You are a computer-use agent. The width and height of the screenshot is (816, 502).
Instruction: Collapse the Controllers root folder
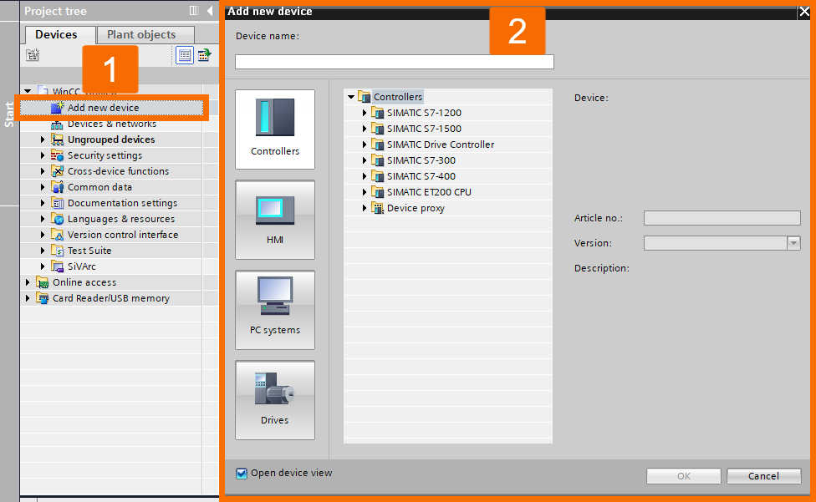coord(351,97)
